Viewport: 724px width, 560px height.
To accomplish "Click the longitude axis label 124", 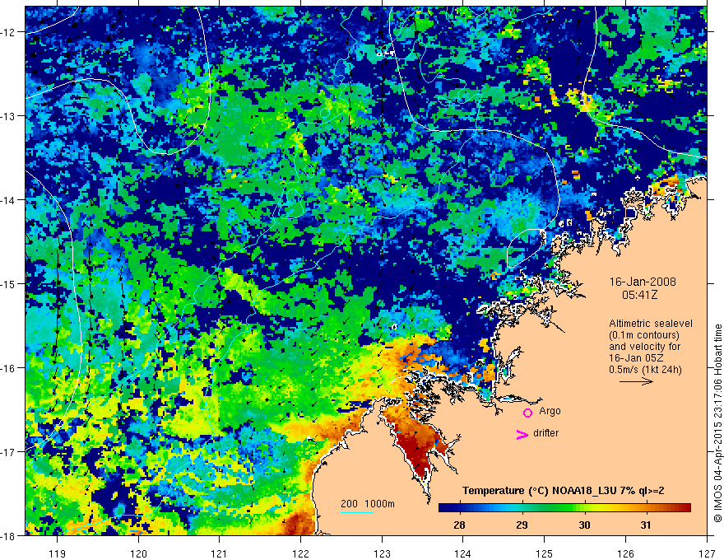I will [x=463, y=553].
